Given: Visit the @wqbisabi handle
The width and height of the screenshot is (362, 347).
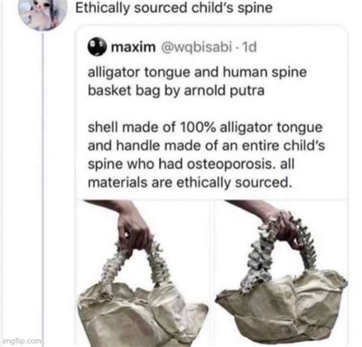Looking at the screenshot, I should pyautogui.click(x=196, y=47).
